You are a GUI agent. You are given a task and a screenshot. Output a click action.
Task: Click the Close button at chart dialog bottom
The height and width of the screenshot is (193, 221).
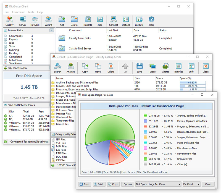pos(208,184)
